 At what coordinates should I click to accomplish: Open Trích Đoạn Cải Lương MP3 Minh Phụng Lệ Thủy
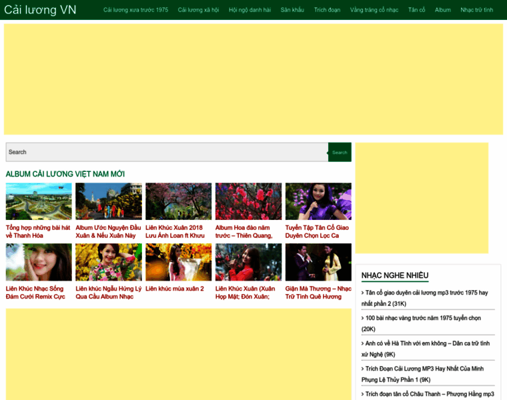coord(422,374)
